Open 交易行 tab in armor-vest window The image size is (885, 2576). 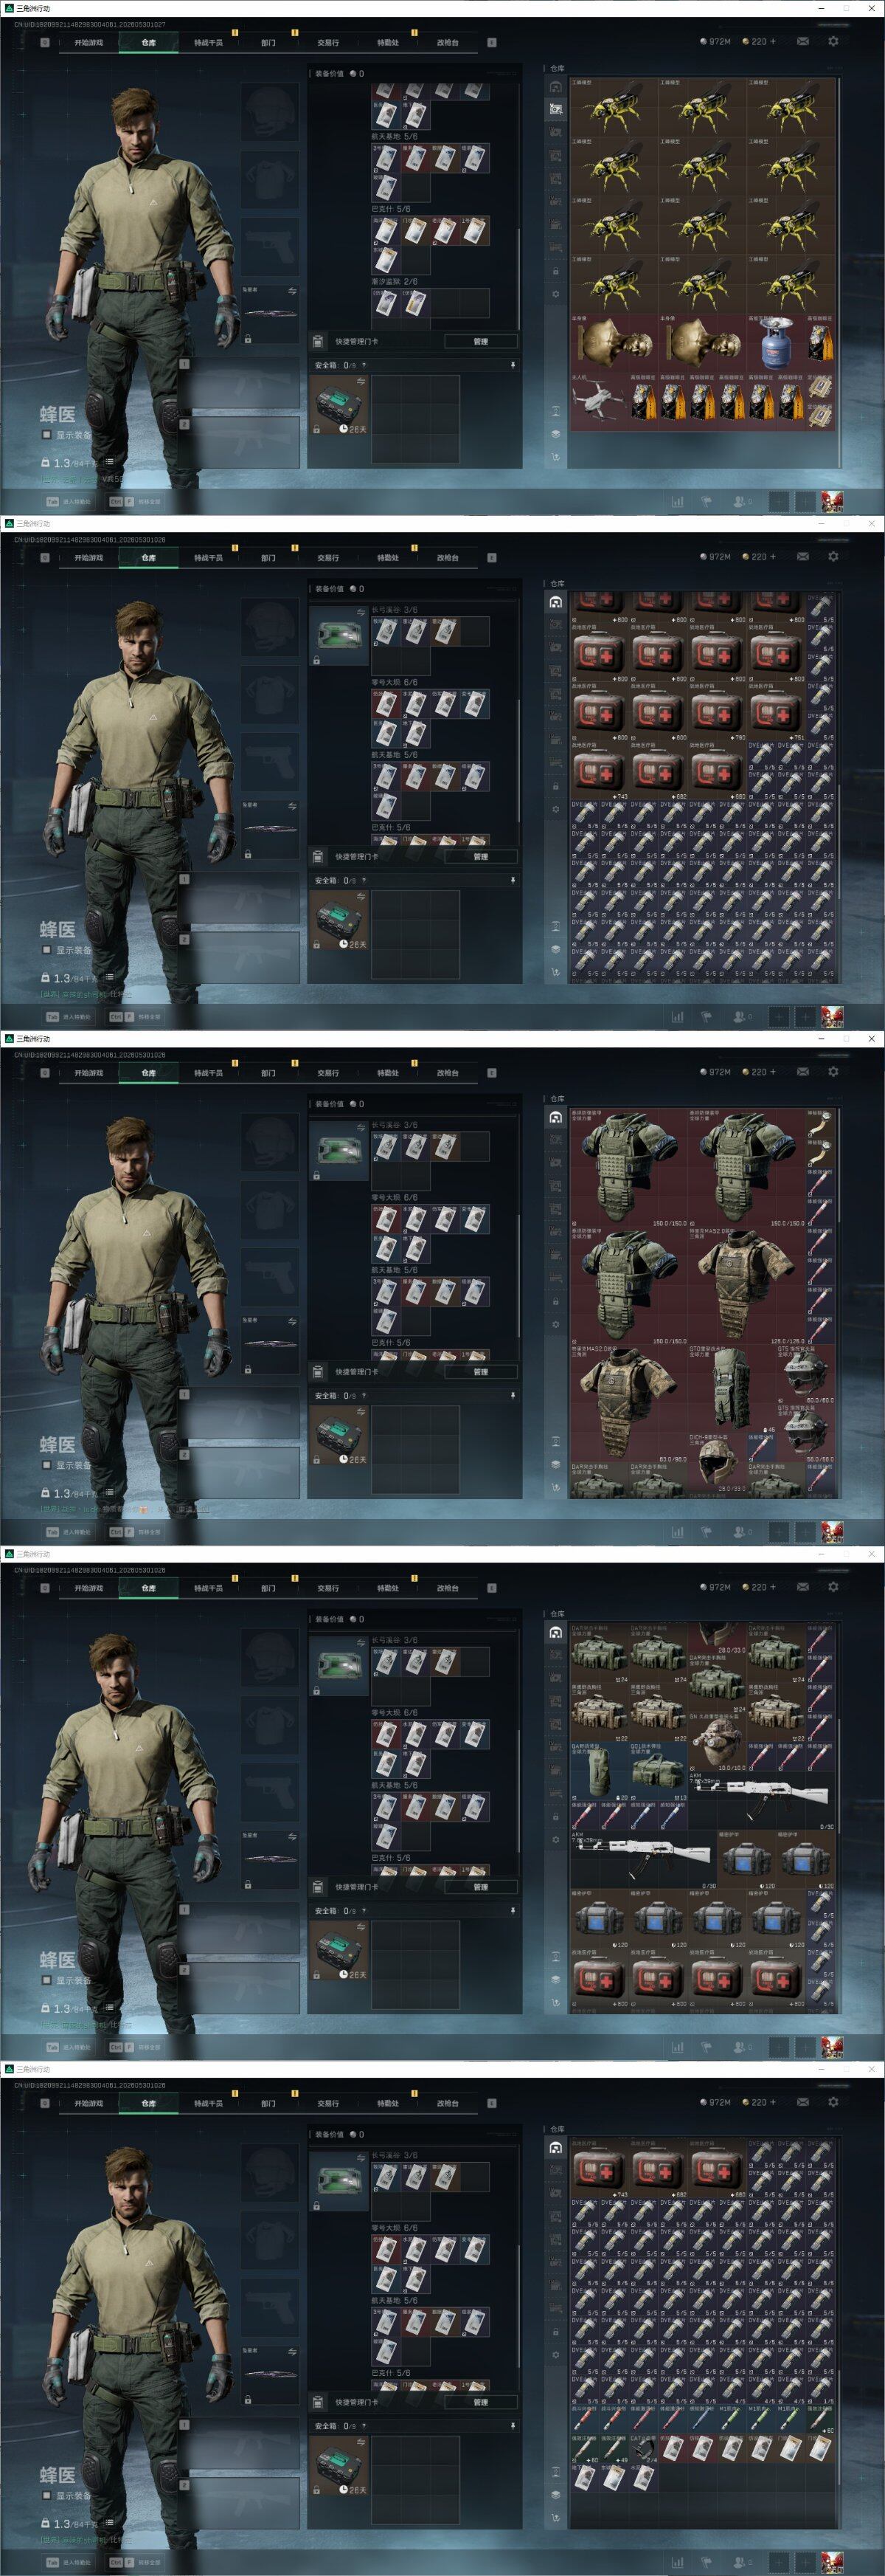tap(327, 1072)
